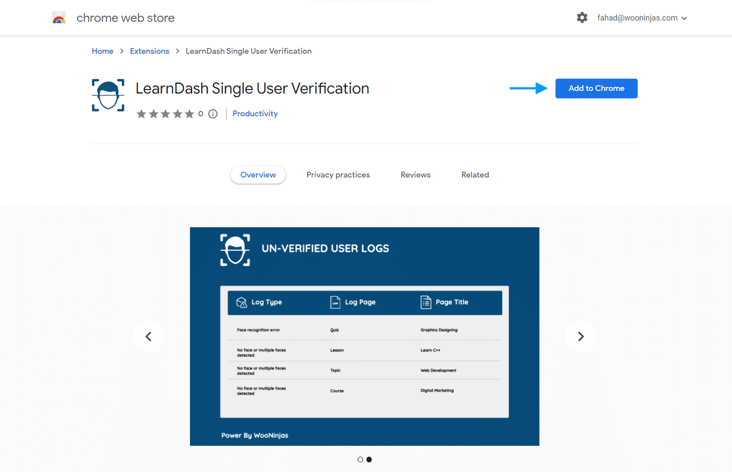Show previous screenshot with left arrow
This screenshot has height=472, width=732.
(x=148, y=336)
